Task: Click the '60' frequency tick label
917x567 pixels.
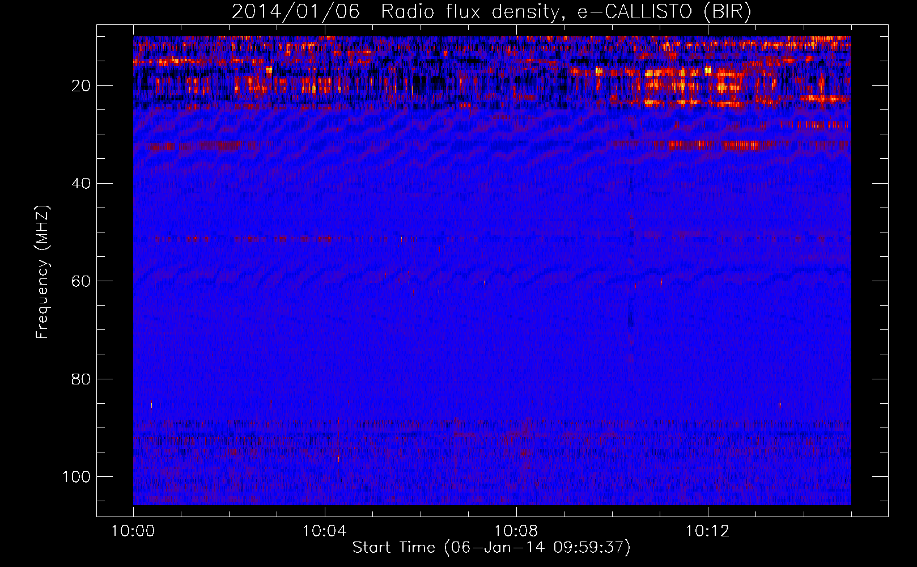Action: 81,281
